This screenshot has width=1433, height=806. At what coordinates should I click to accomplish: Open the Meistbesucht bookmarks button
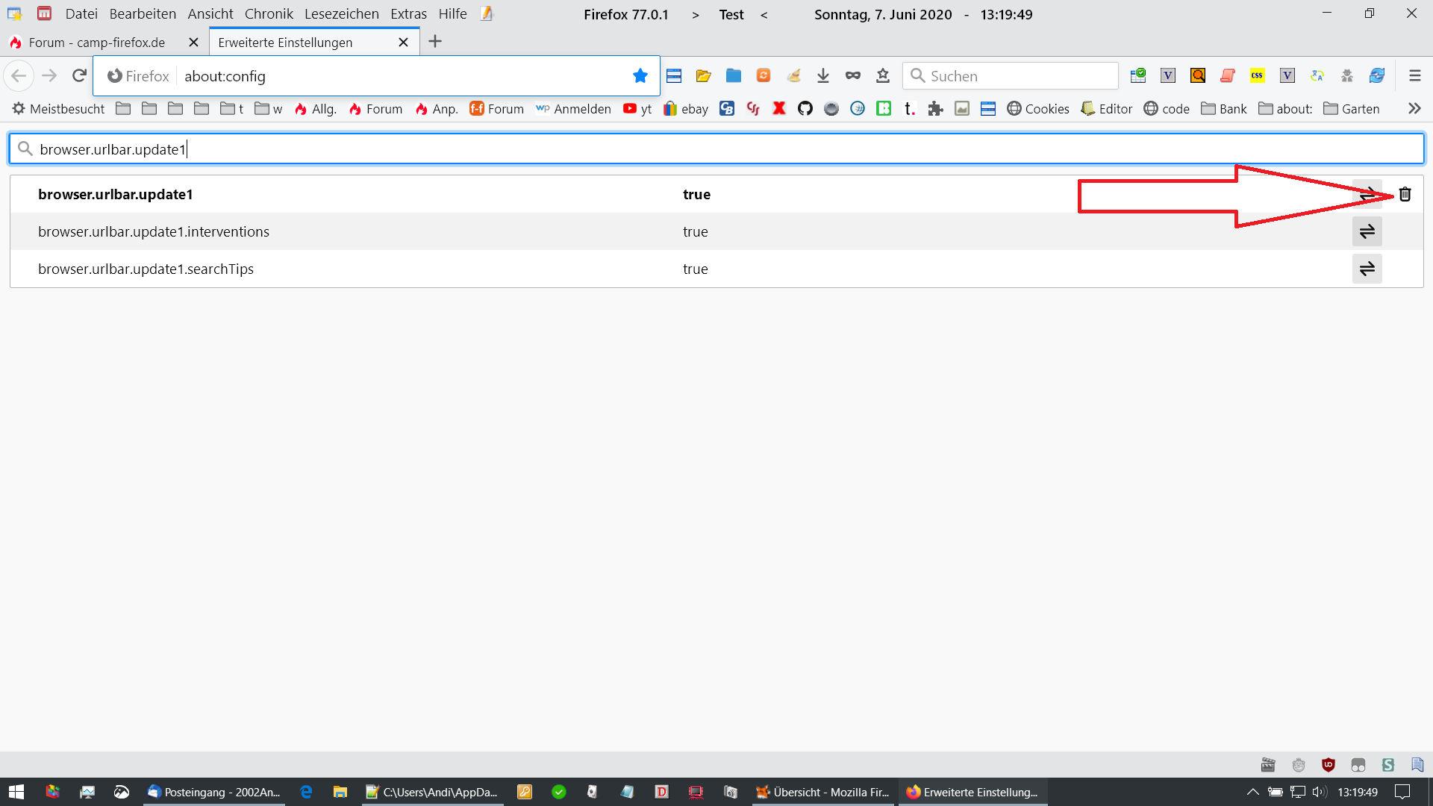58,109
